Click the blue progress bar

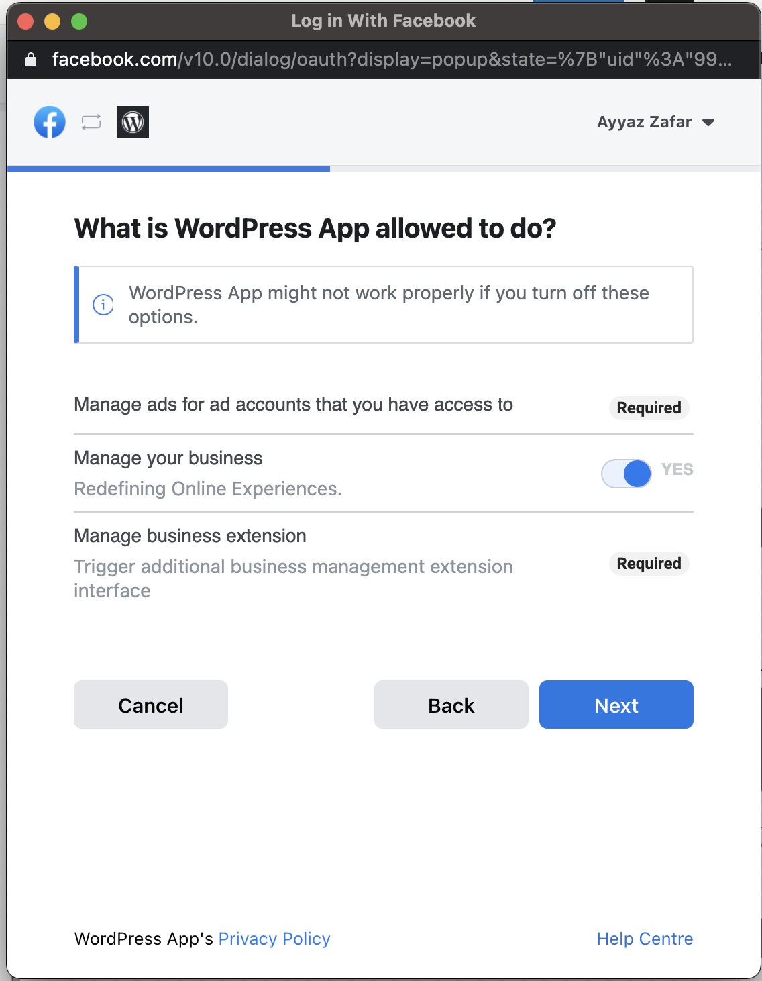click(x=168, y=169)
